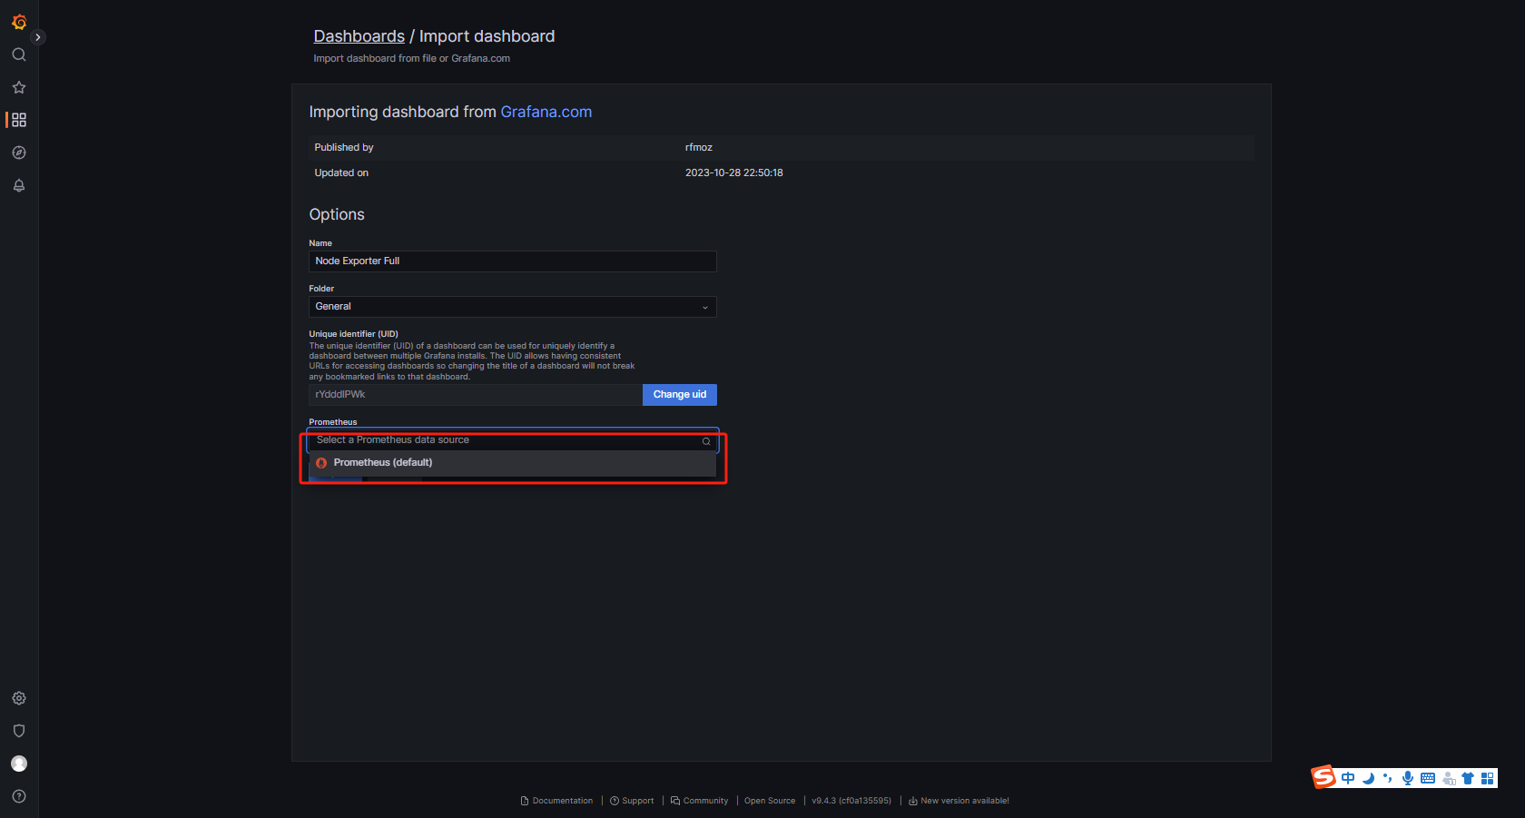Toggle punctuation mode in IME bar

click(1387, 778)
